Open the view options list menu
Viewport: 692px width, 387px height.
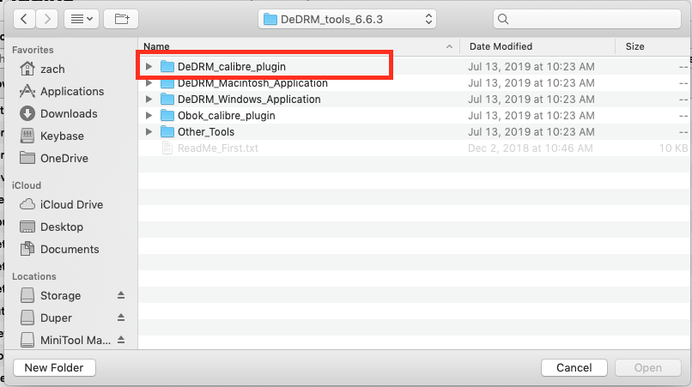click(x=82, y=19)
